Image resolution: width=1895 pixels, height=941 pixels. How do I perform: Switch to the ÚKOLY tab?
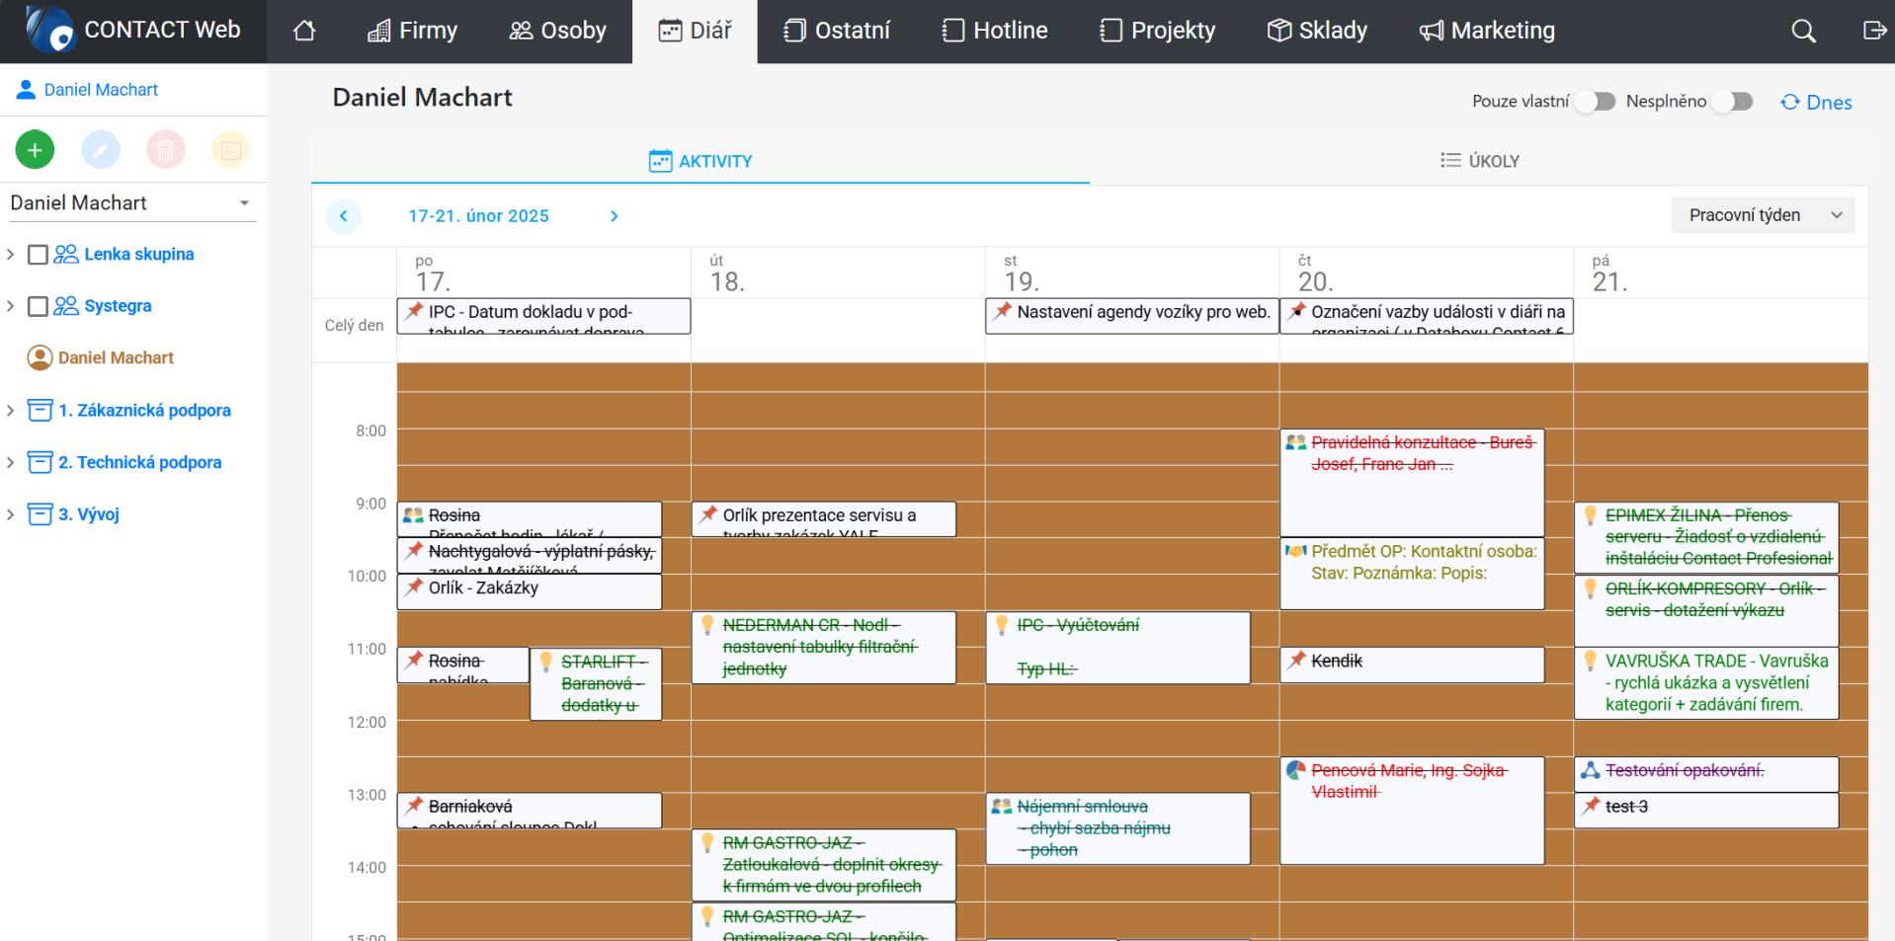[x=1479, y=161]
